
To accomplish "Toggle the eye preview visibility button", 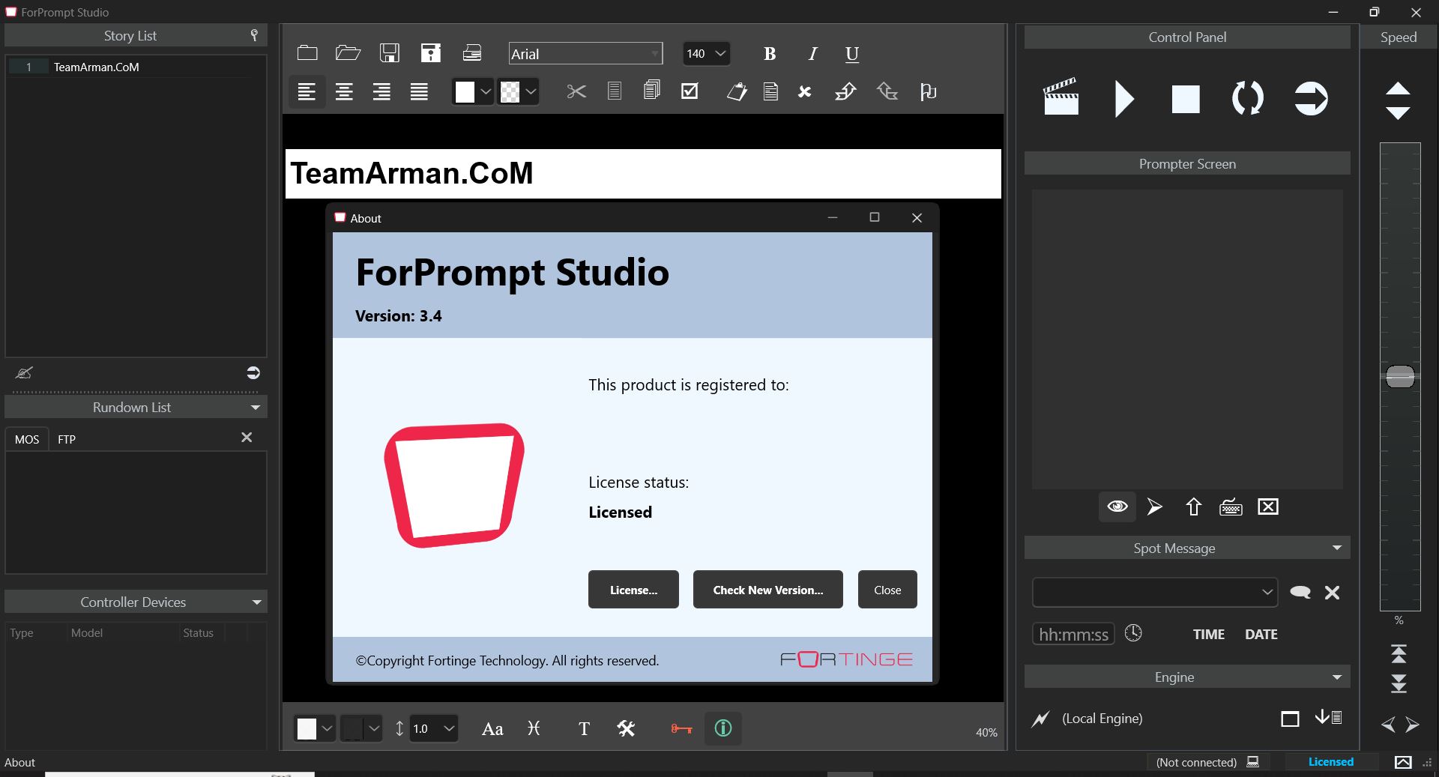I will point(1117,507).
